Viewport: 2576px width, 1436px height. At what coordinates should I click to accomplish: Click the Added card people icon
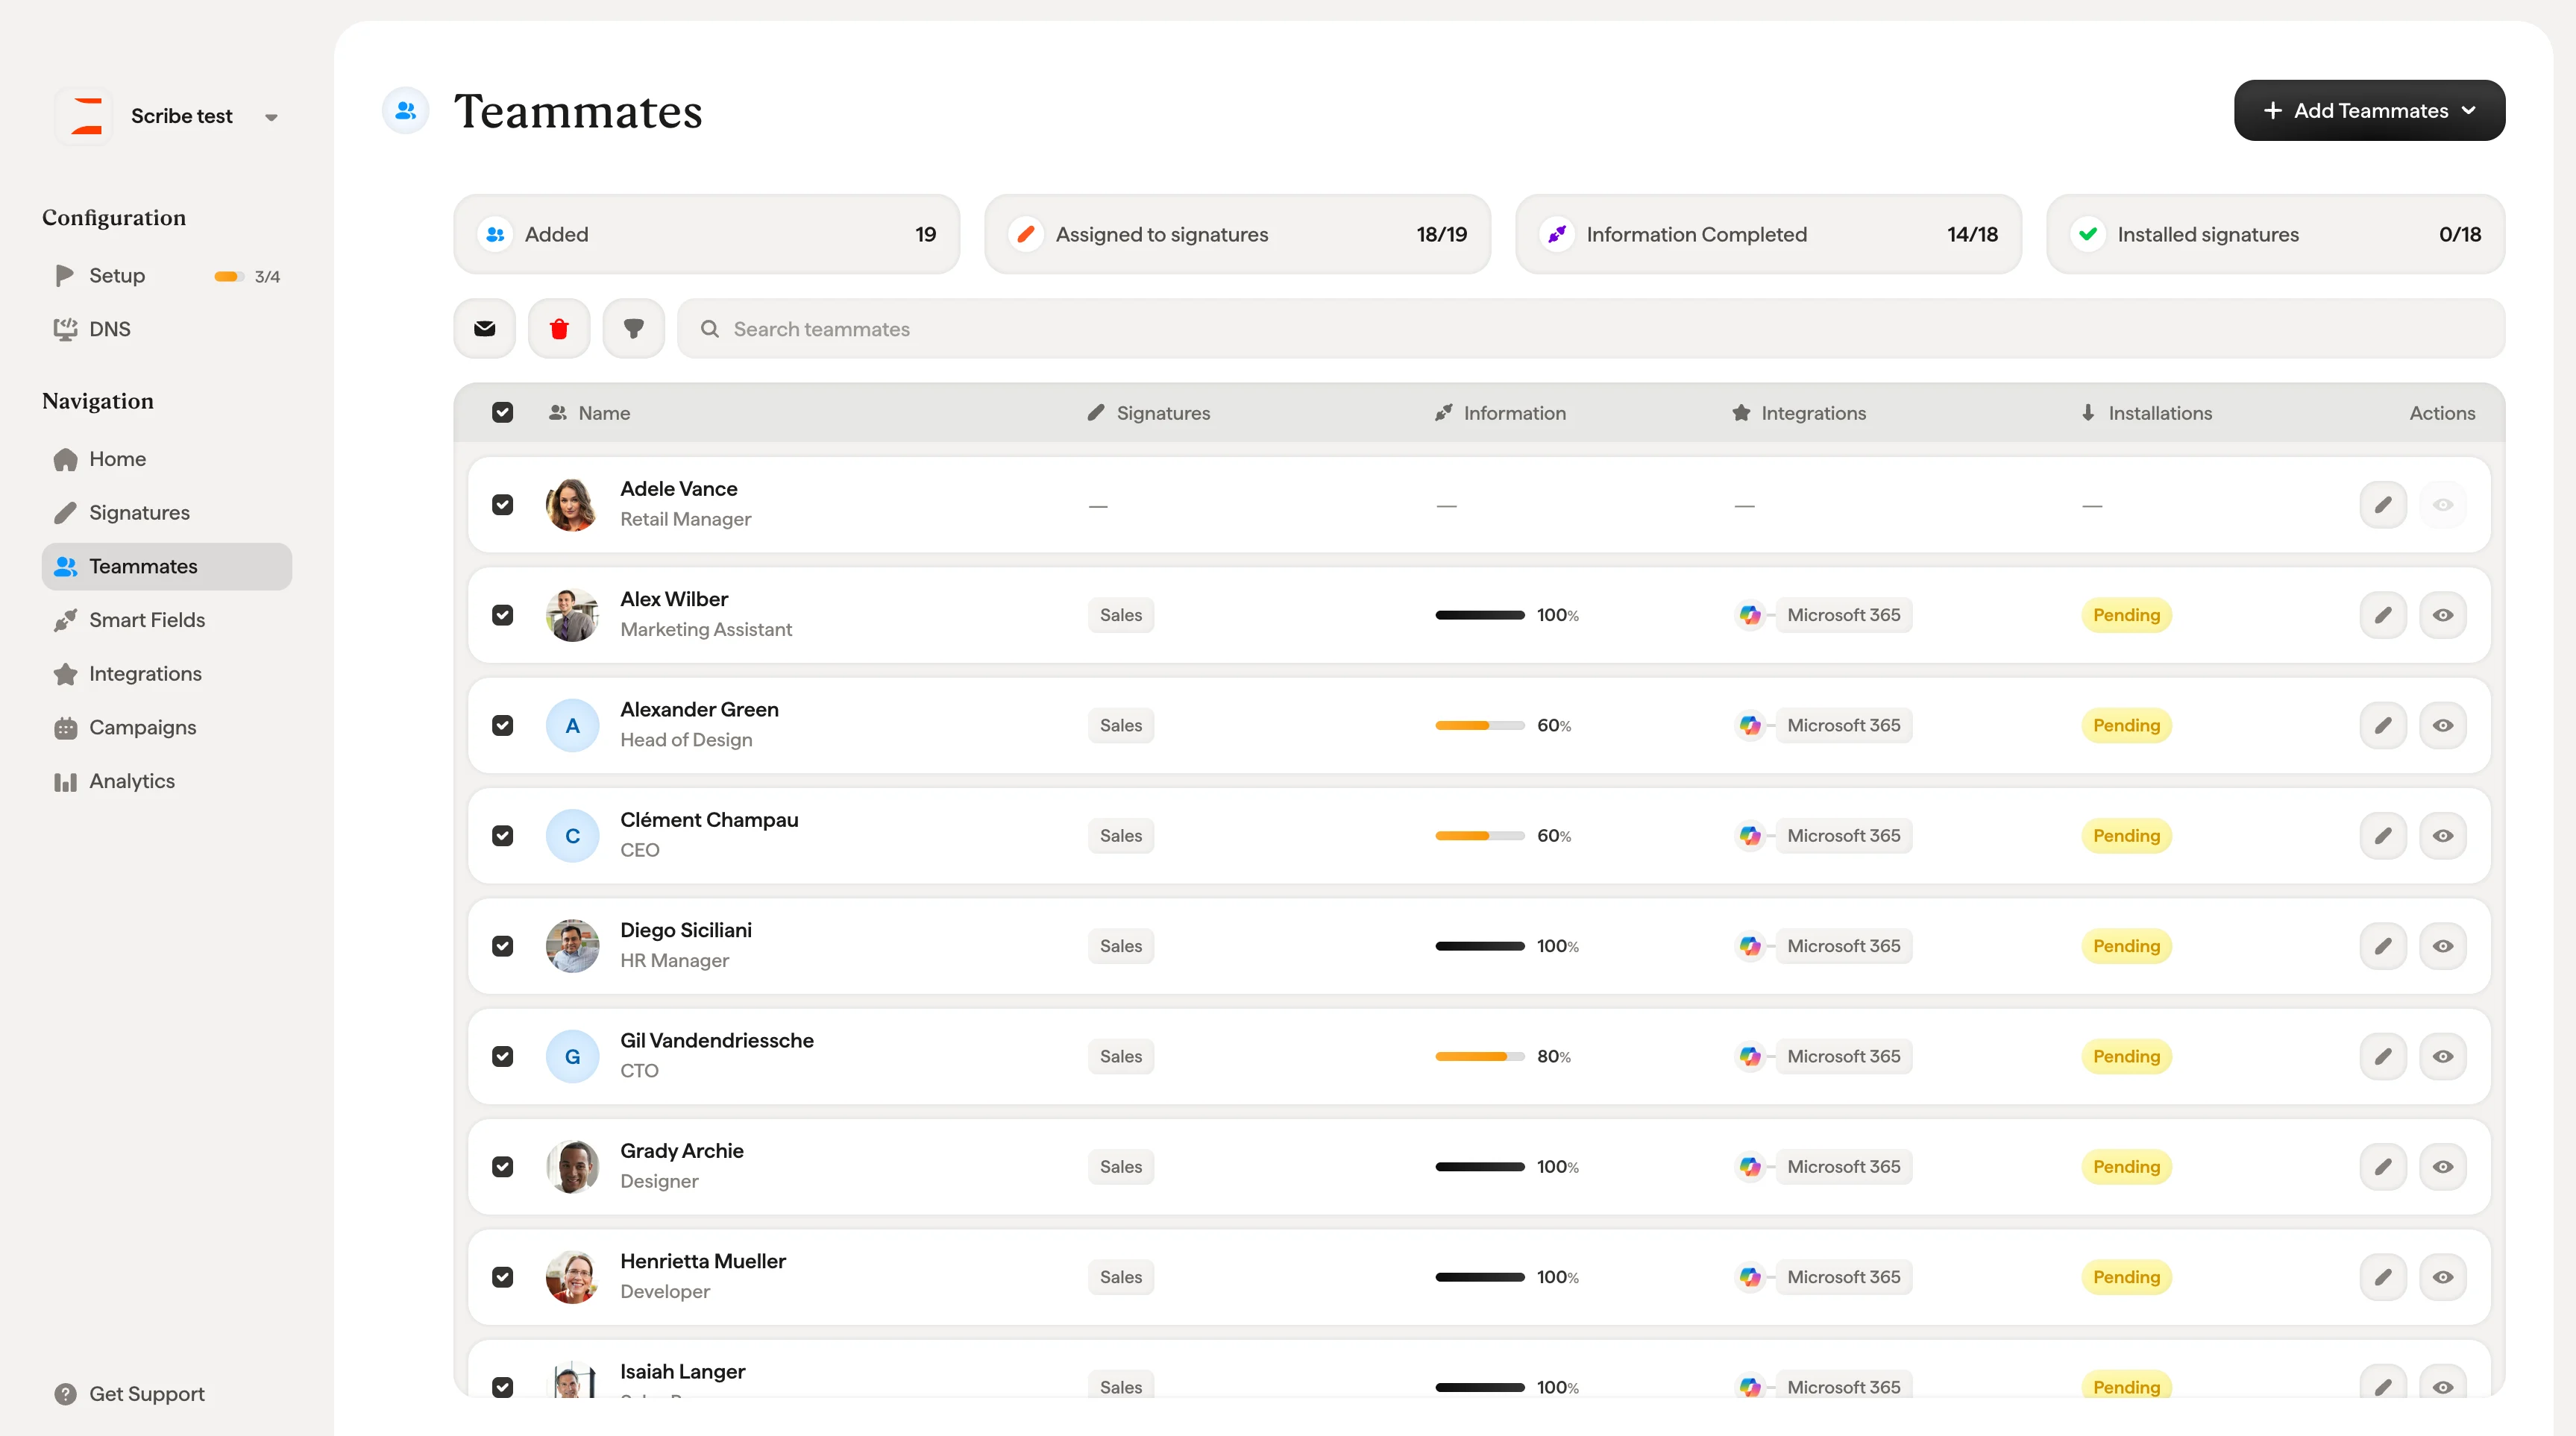pyautogui.click(x=495, y=234)
